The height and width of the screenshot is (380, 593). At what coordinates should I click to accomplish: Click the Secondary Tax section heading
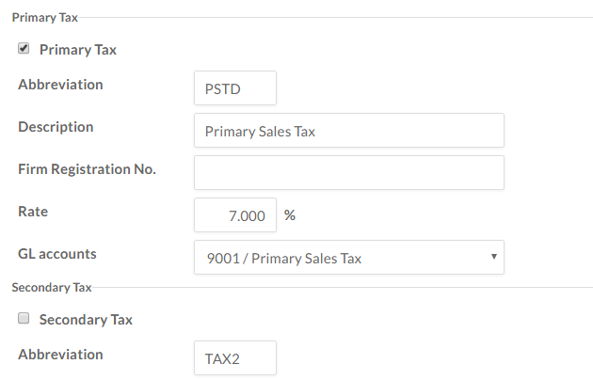(x=51, y=287)
